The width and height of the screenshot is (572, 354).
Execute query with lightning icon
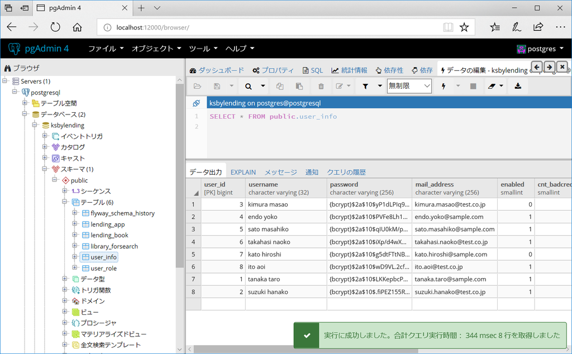tap(444, 87)
